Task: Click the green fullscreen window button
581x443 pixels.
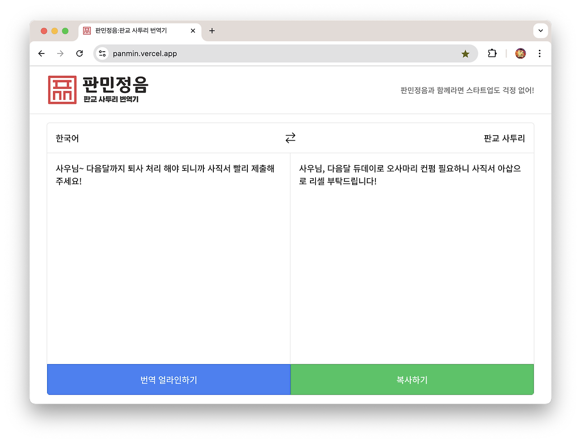Action: click(65, 31)
